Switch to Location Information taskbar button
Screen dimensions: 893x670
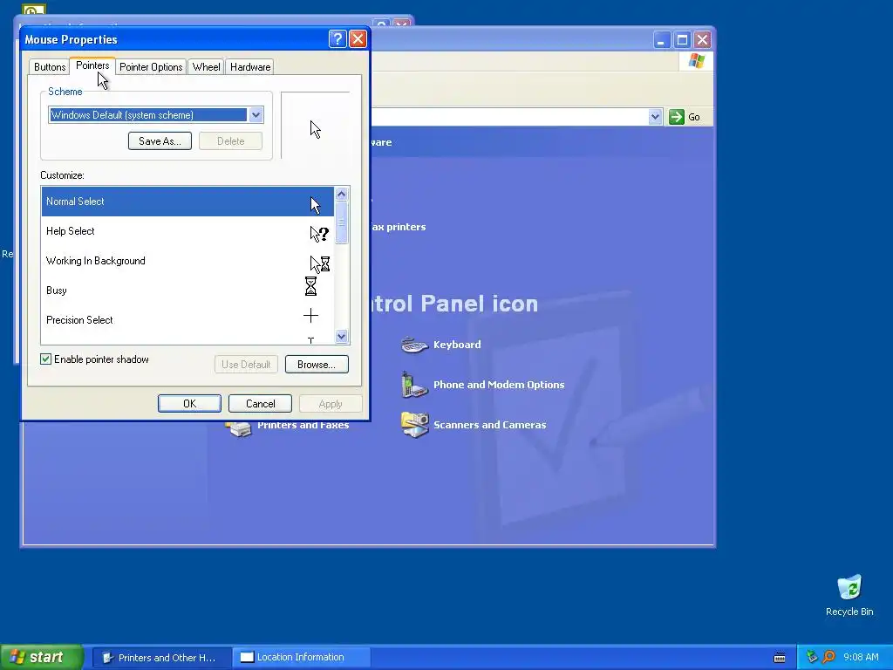tap(302, 658)
